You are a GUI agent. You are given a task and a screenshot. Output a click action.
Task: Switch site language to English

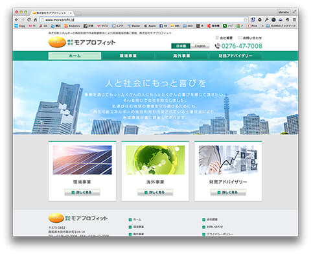coord(200,46)
